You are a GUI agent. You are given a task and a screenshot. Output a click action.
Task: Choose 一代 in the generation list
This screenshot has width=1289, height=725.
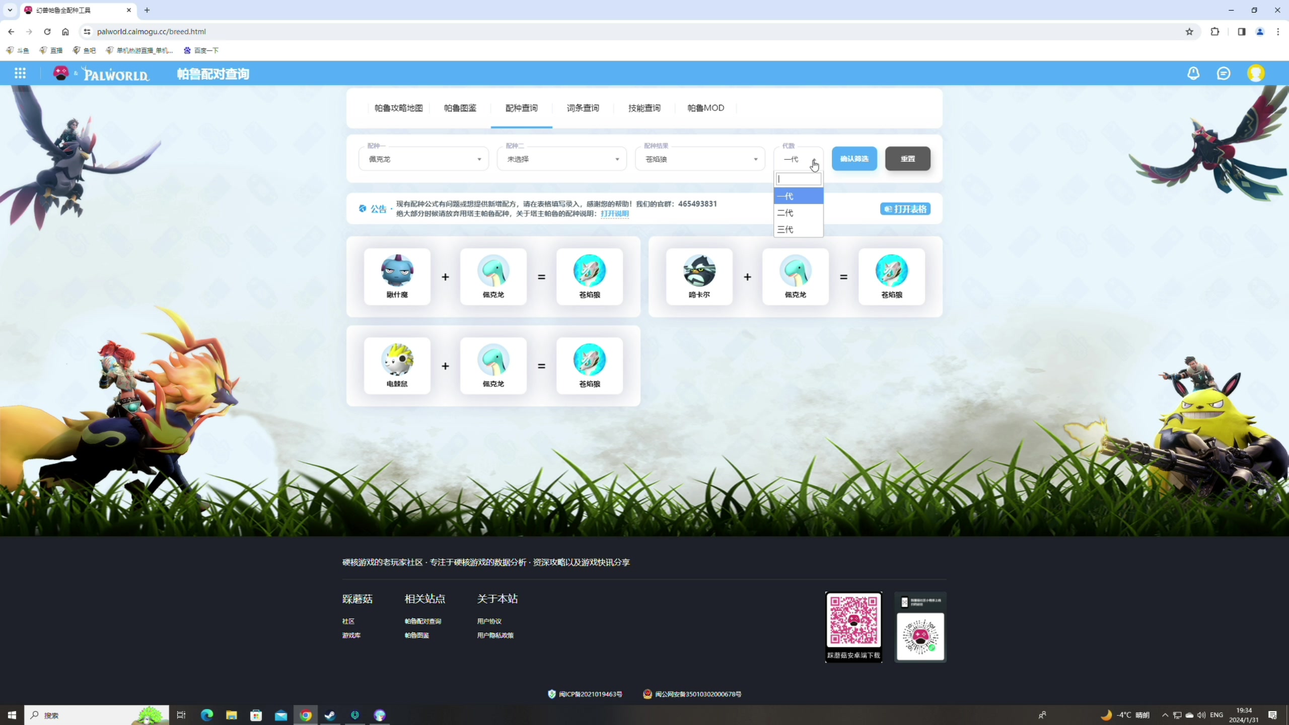799,196
